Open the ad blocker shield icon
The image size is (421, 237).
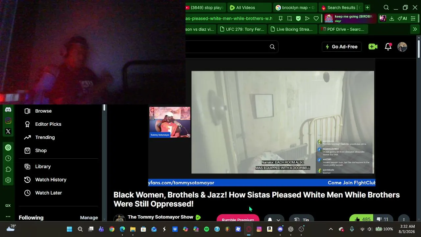pos(298,18)
